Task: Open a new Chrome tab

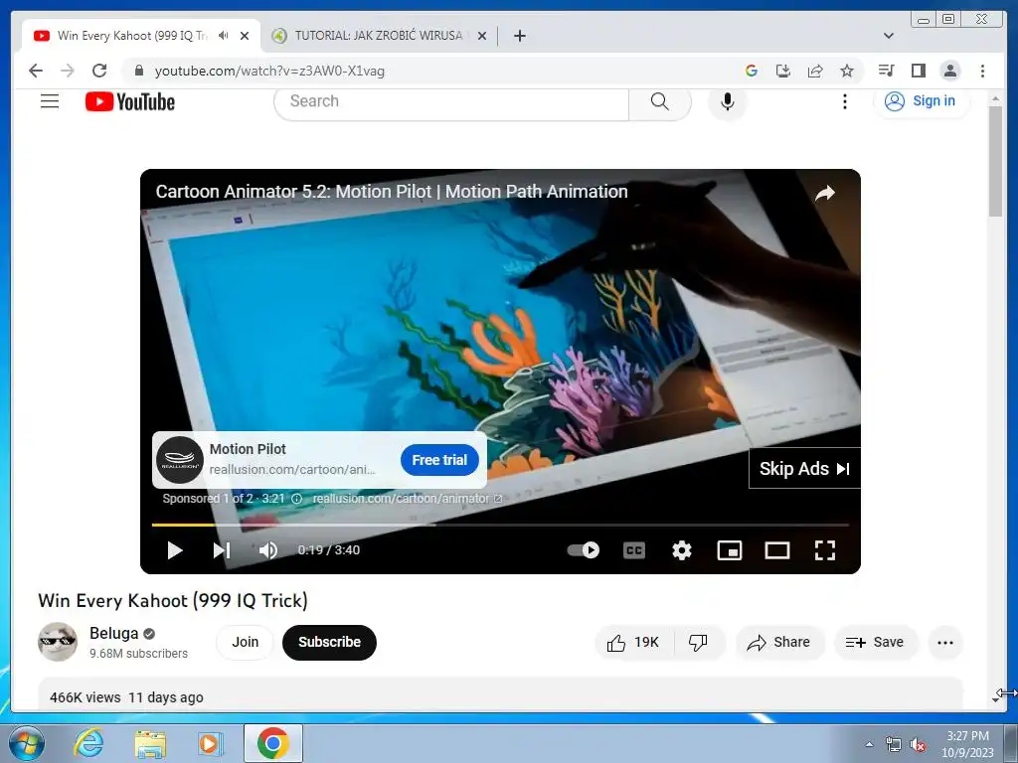Action: coord(519,36)
